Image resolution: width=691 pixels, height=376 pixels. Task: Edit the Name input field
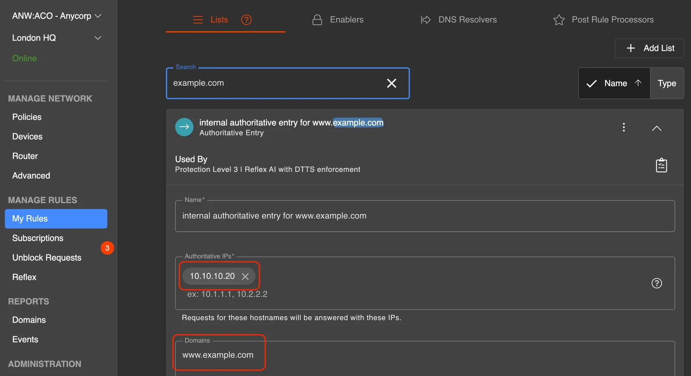(425, 216)
